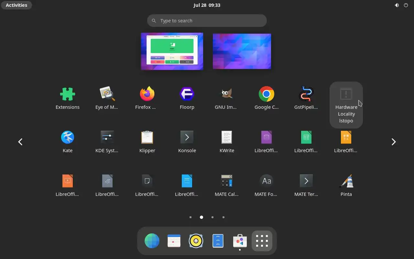Open the volume indicator in top bar
The width and height of the screenshot is (414, 259).
(x=397, y=5)
